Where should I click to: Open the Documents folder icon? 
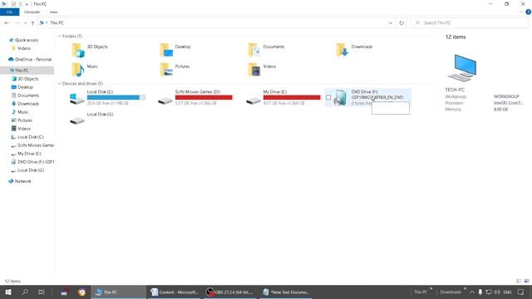click(254, 50)
